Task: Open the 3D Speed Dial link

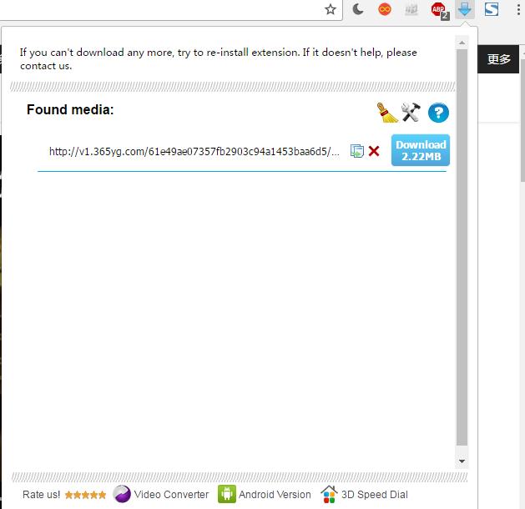Action: pyautogui.click(x=374, y=494)
